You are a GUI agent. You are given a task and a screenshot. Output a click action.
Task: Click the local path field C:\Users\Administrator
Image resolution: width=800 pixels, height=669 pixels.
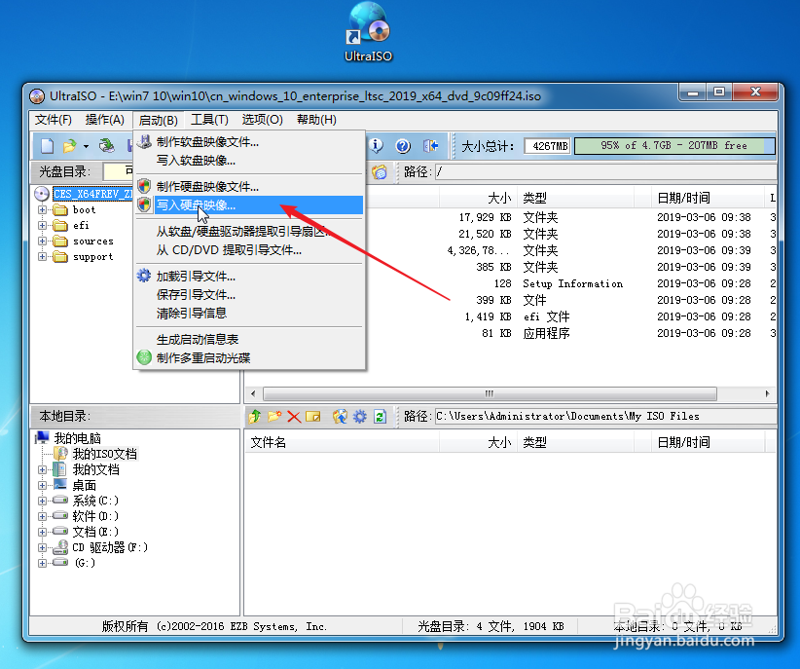pos(605,416)
